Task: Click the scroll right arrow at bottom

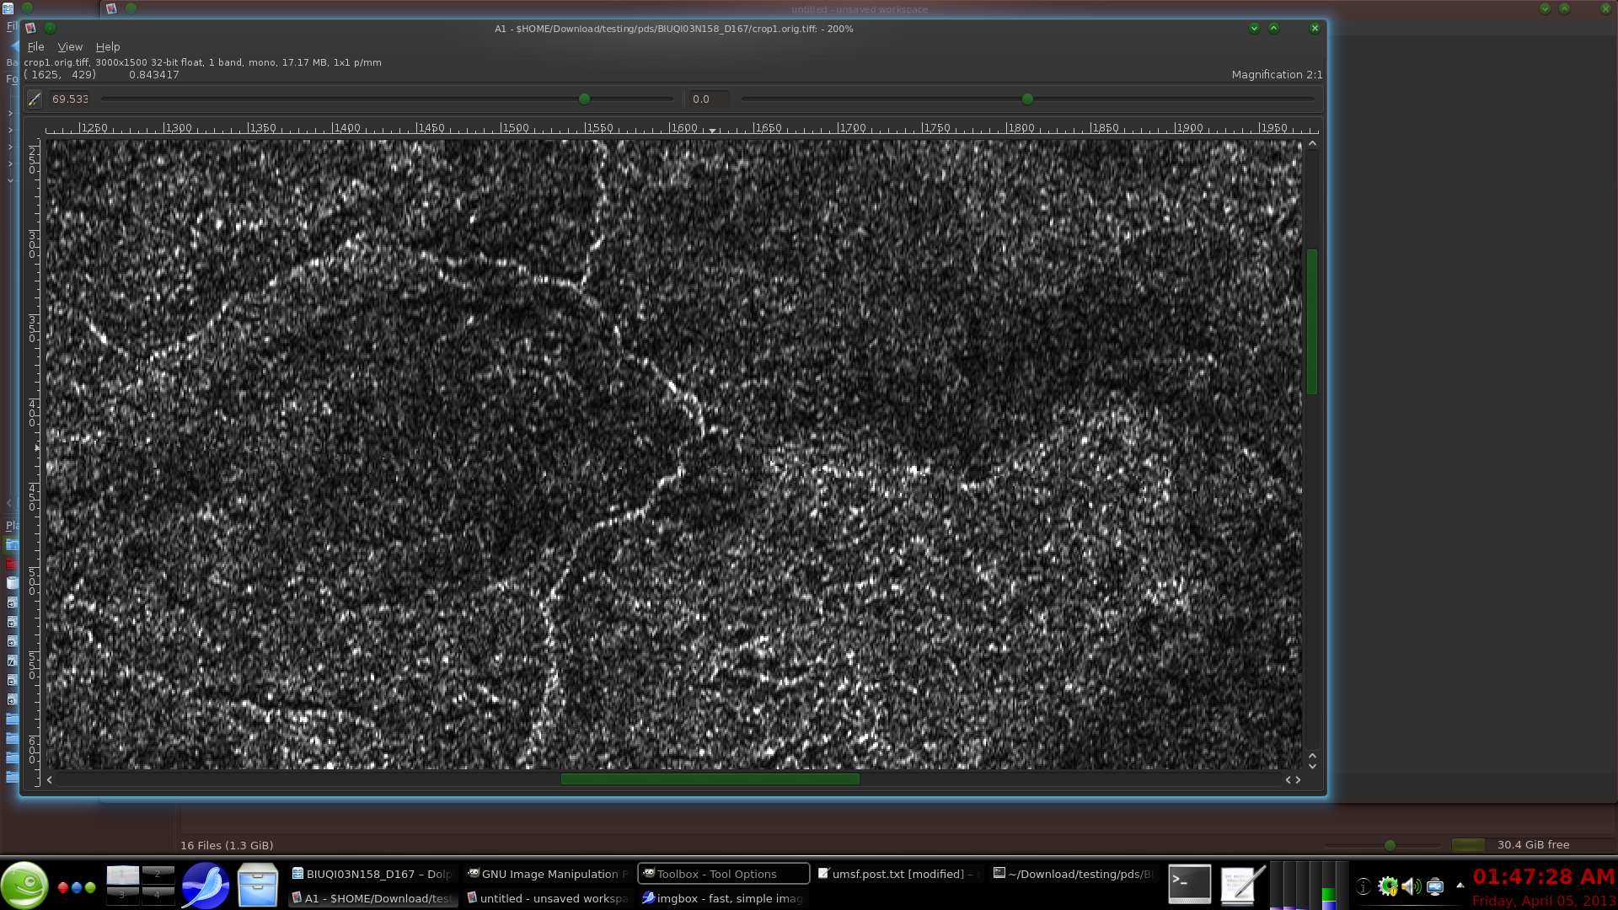Action: (1299, 780)
